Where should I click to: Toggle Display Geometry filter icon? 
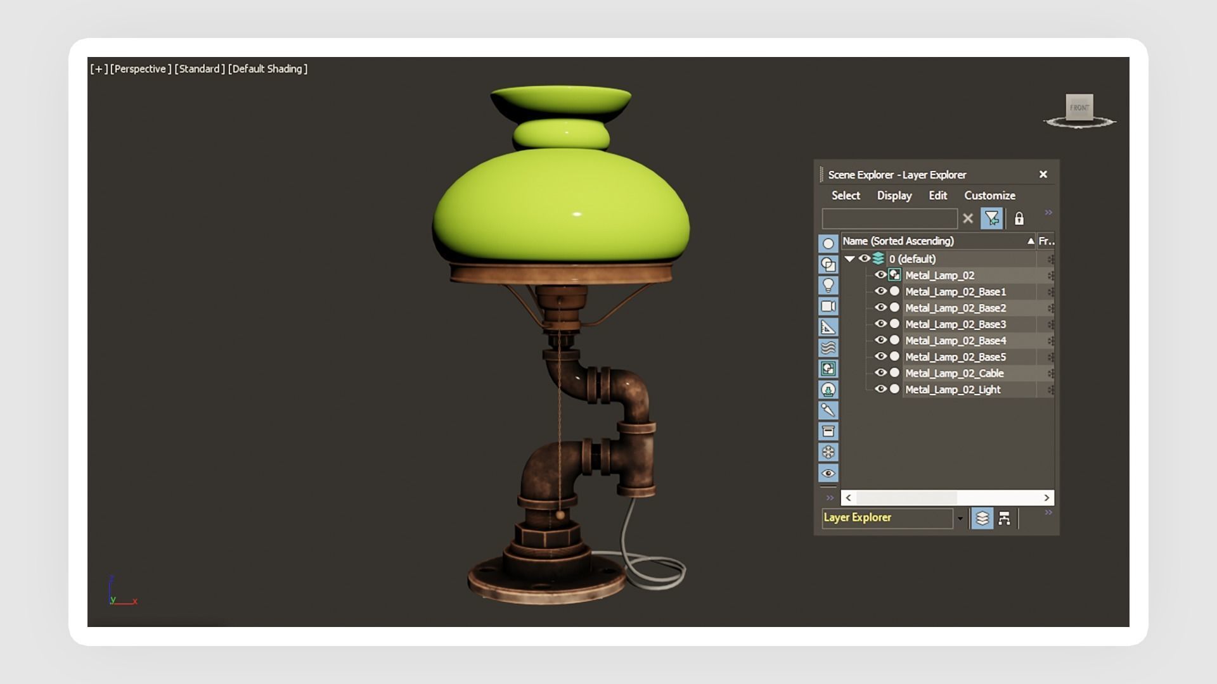click(828, 244)
